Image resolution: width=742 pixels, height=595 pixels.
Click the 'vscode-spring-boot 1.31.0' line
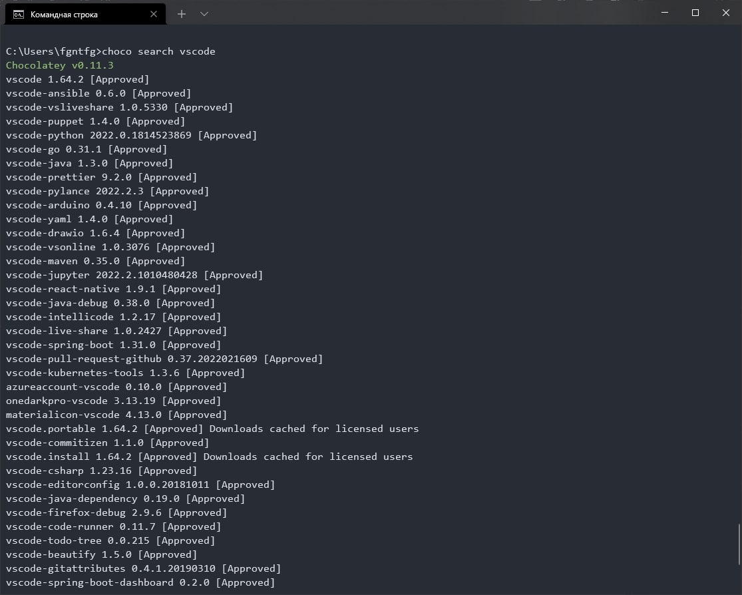(x=114, y=345)
